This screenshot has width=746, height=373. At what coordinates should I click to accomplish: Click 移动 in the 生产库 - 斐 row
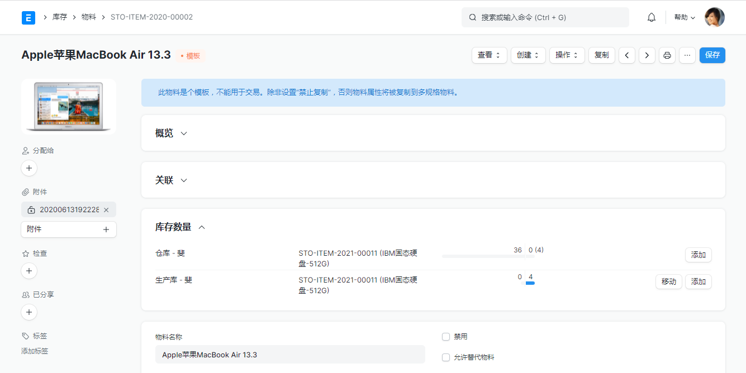669,281
